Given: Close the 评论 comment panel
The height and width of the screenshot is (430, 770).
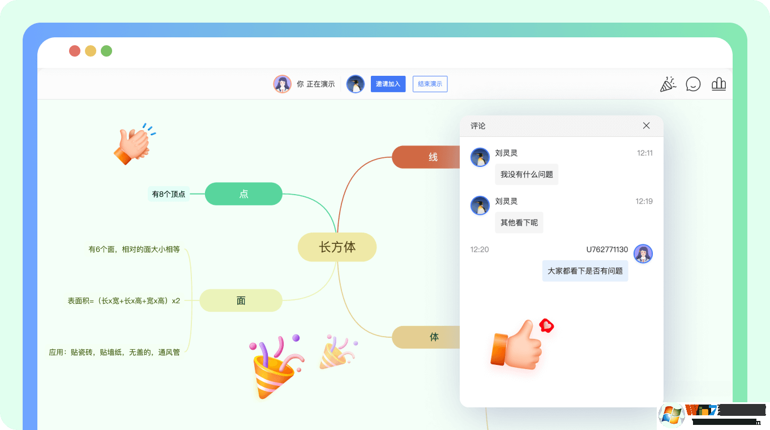Looking at the screenshot, I should tap(646, 126).
